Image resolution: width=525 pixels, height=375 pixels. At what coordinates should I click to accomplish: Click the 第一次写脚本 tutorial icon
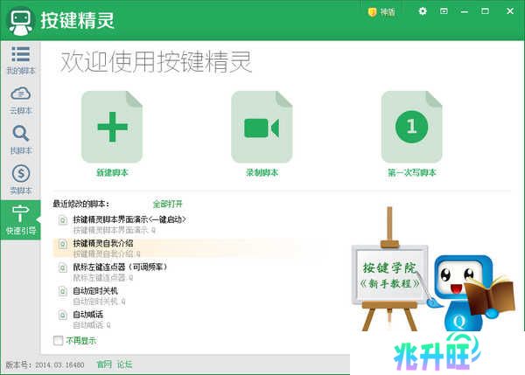(411, 127)
